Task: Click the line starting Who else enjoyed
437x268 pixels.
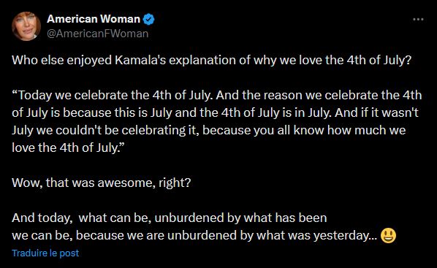Action: point(211,61)
